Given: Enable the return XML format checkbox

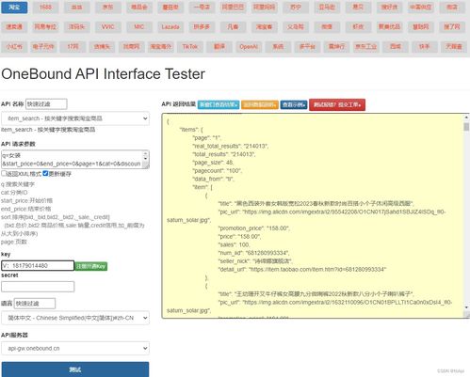Looking at the screenshot, I should point(4,173).
